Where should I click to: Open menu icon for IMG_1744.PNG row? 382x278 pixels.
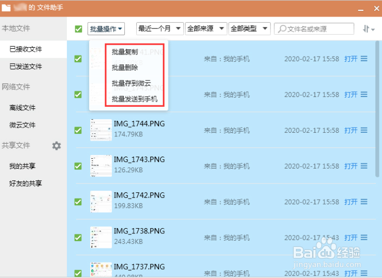[x=364, y=130]
